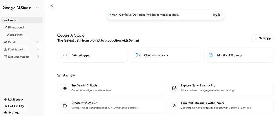Click the New badge on the banner
The width and height of the screenshot is (280, 116).
[x=113, y=15]
